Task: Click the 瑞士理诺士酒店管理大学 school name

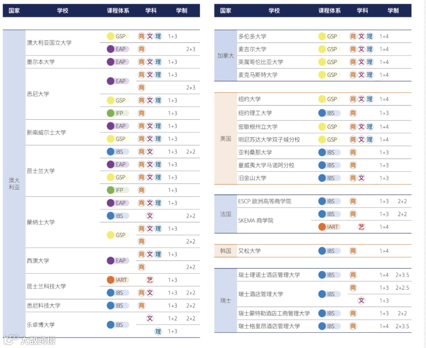Action: 269,275
